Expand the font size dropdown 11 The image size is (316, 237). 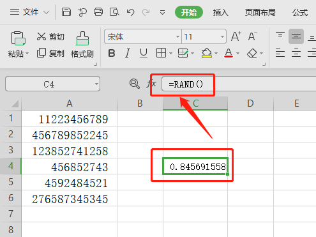pos(222,36)
